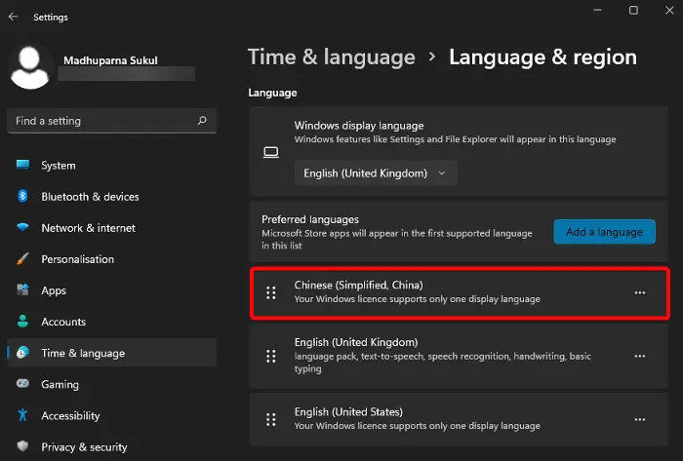Click the Accessibility figure icon
The image size is (683, 461).
pyautogui.click(x=22, y=415)
